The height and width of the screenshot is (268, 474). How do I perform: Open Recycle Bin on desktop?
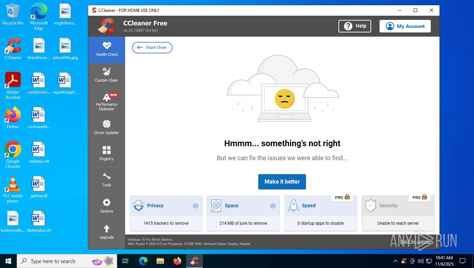click(x=13, y=15)
